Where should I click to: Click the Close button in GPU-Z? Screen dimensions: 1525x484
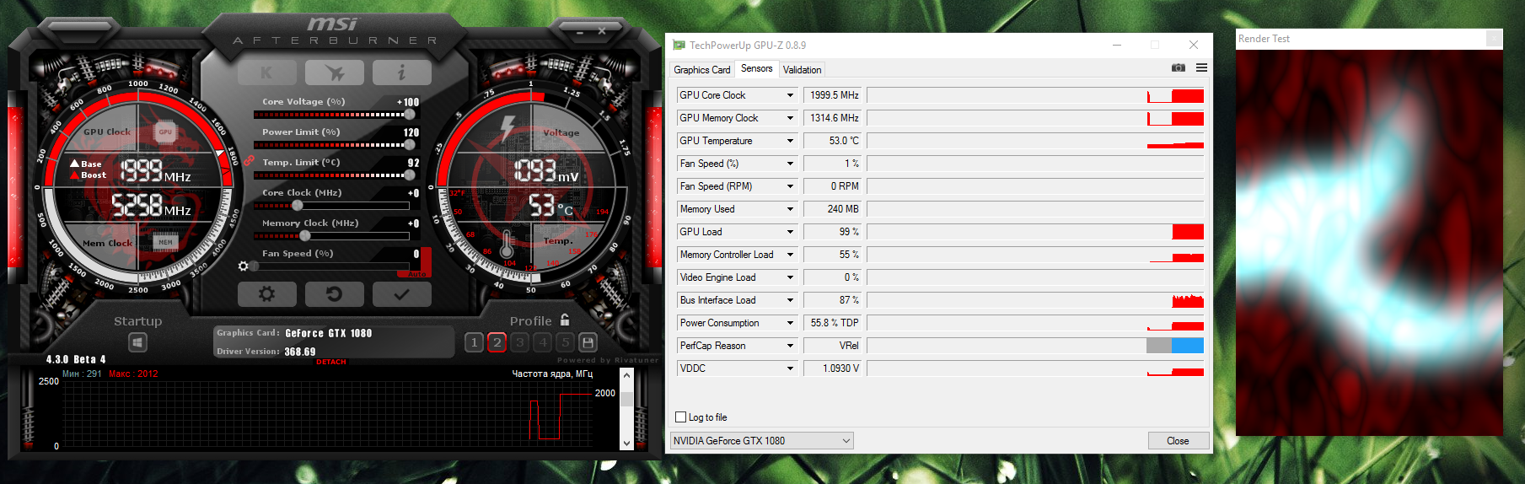coord(1178,441)
